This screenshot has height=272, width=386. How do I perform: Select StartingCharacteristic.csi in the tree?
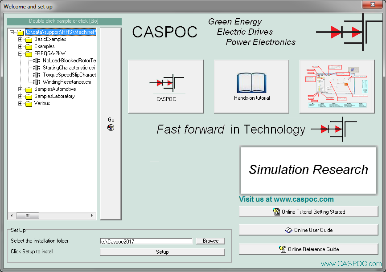(69, 68)
